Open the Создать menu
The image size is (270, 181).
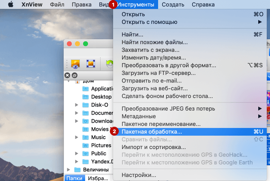(x=173, y=4)
